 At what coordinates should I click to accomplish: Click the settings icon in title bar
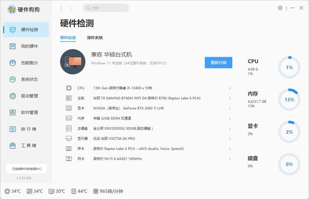click(280, 8)
